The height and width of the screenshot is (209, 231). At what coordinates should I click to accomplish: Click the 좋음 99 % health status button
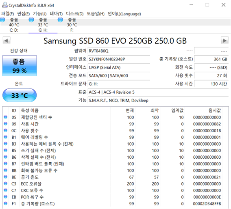tap(20, 66)
